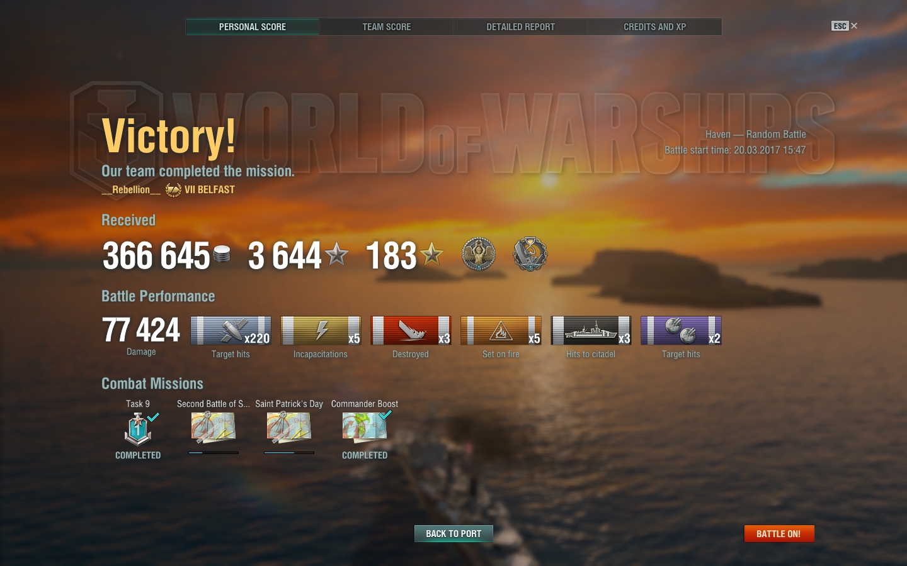Switch to the Team Score tab
907x566 pixels.
pyautogui.click(x=386, y=27)
